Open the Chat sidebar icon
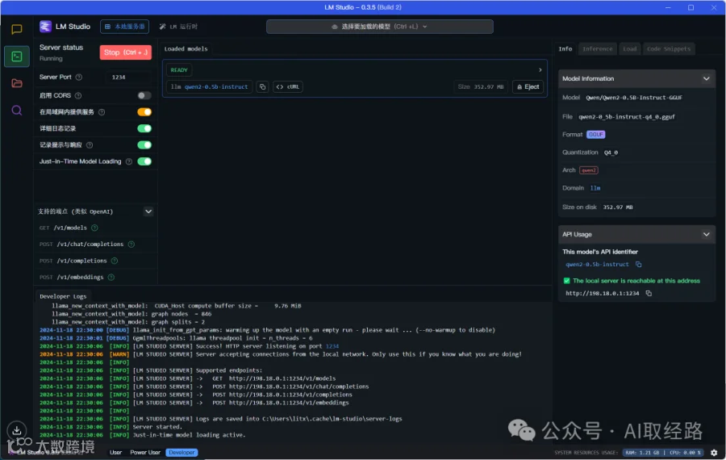 coord(17,29)
